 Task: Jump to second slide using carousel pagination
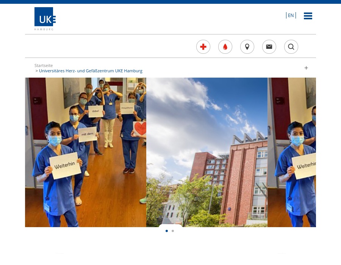click(x=173, y=231)
